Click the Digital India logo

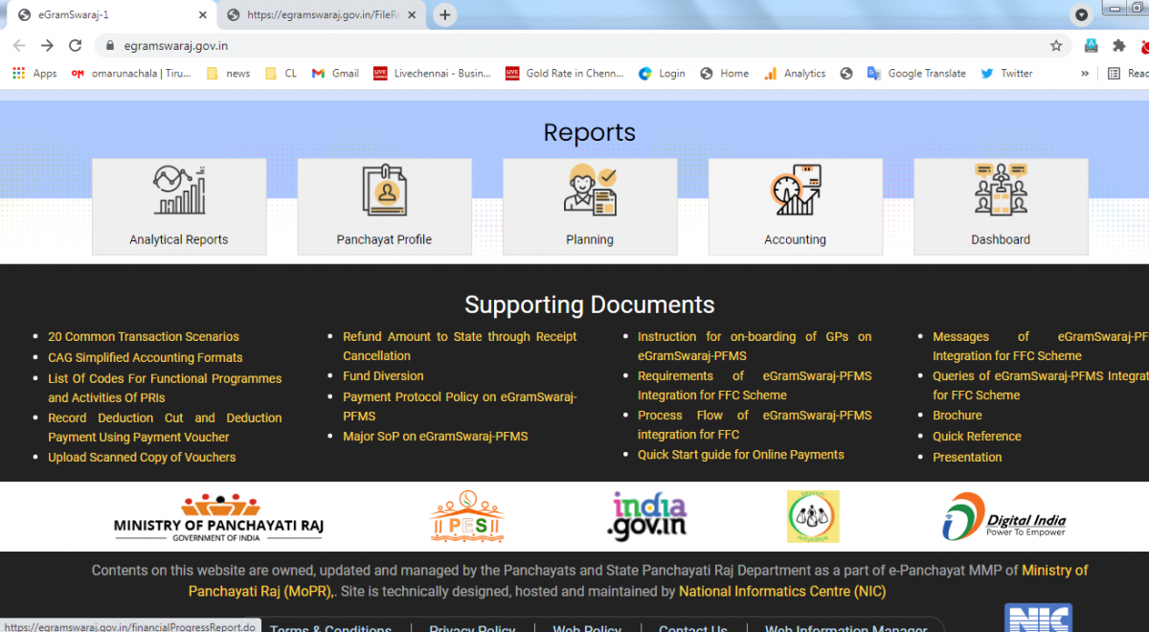pyautogui.click(x=1003, y=517)
